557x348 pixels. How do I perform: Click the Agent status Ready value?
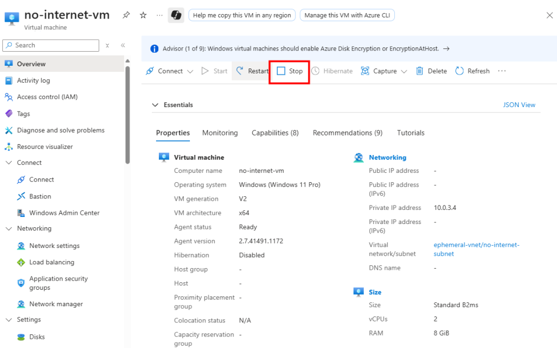click(248, 227)
